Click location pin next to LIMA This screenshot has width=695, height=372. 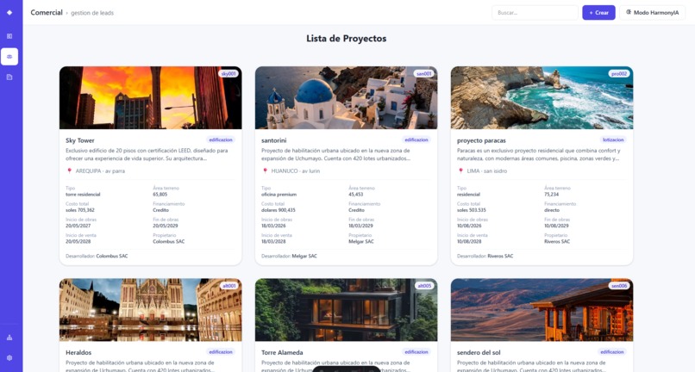460,170
